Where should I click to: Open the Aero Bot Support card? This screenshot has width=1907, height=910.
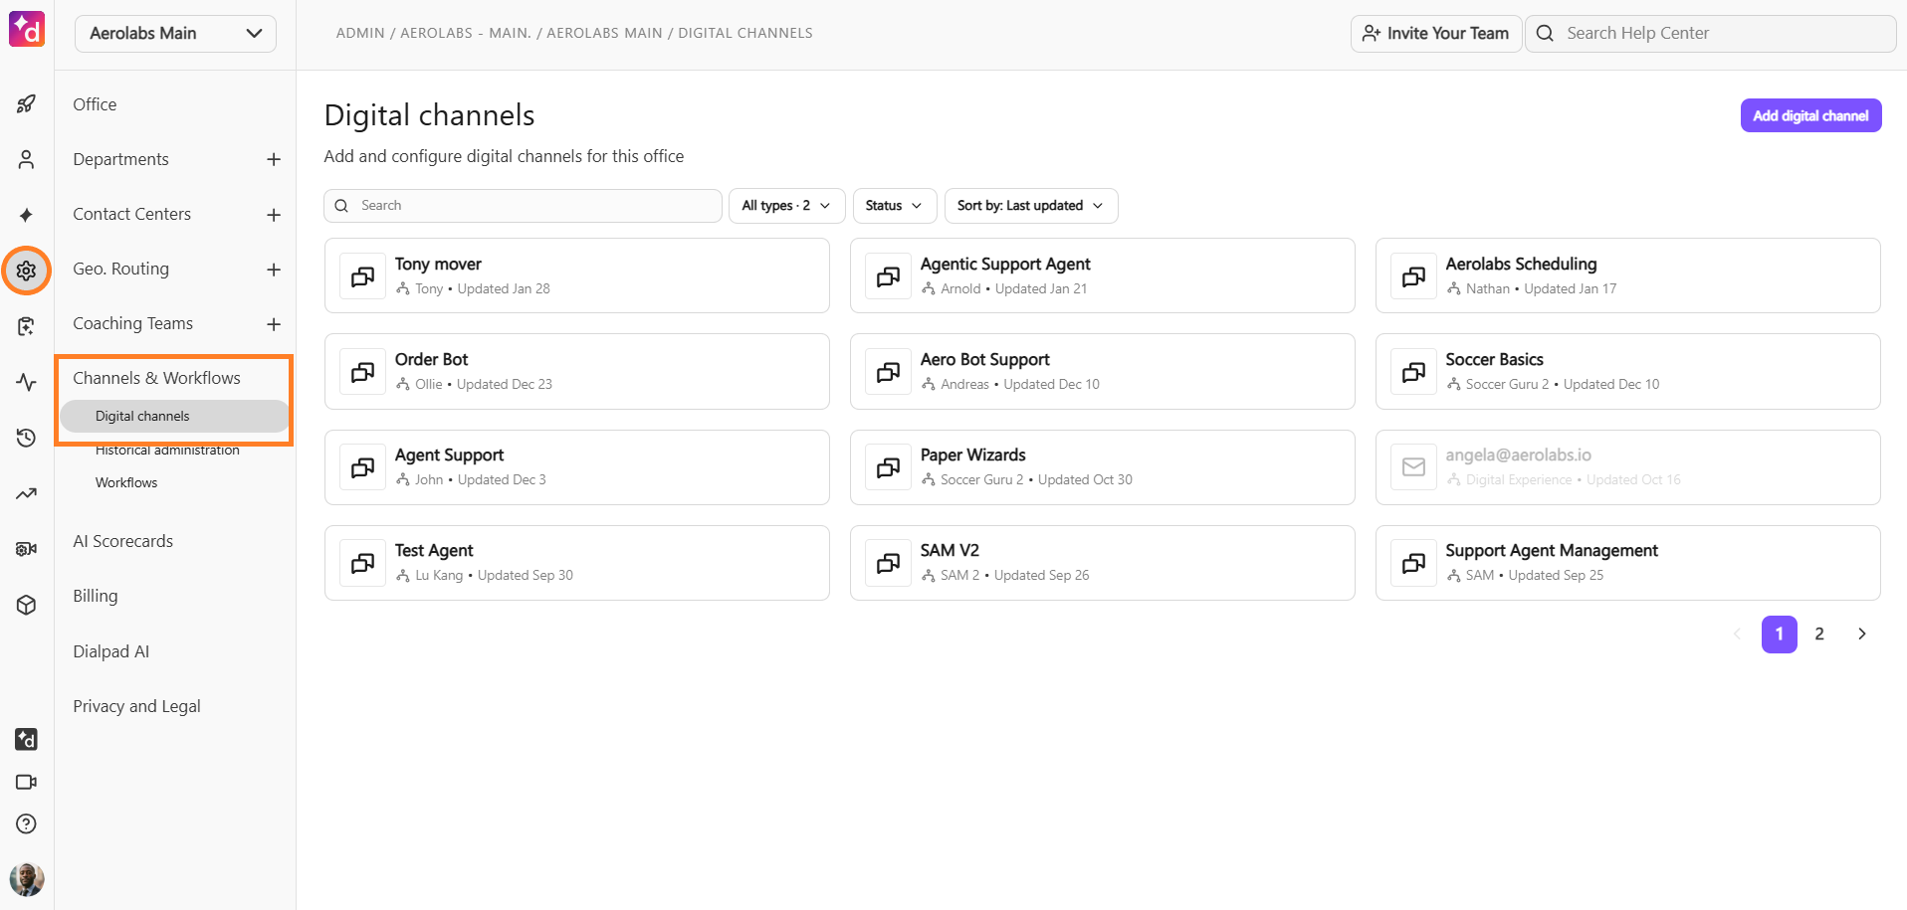1102,371
